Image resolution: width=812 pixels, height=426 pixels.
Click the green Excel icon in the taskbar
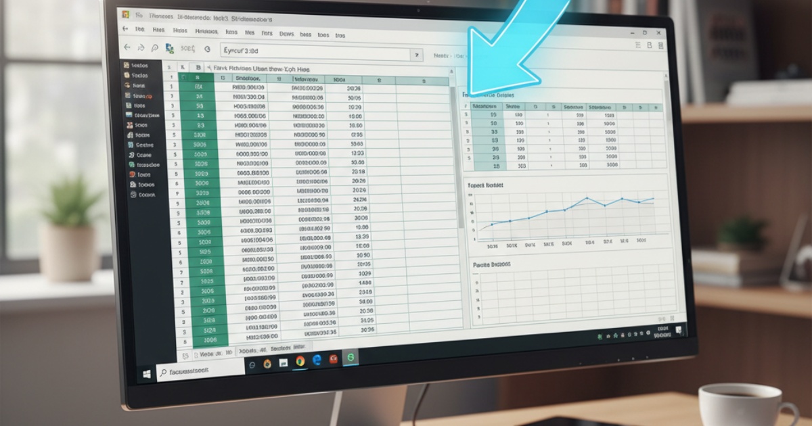point(351,358)
